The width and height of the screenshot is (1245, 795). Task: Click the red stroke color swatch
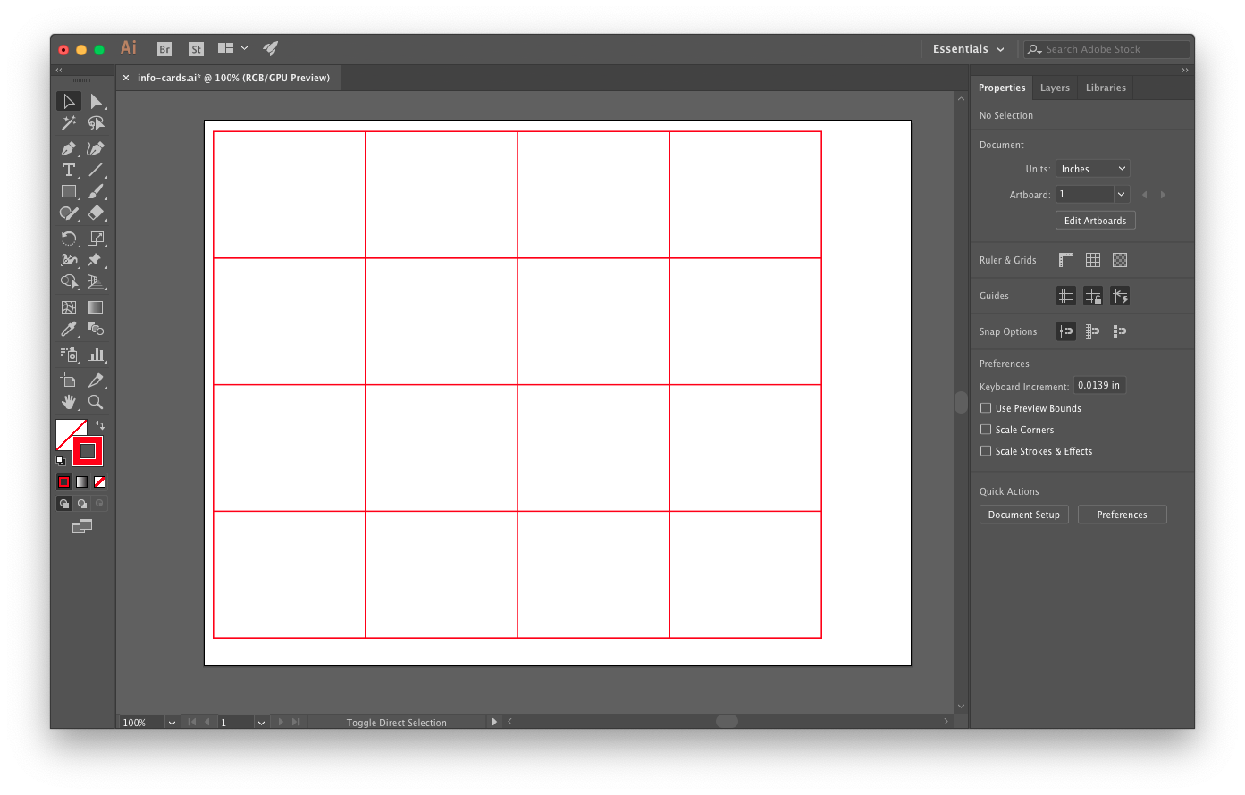(88, 451)
